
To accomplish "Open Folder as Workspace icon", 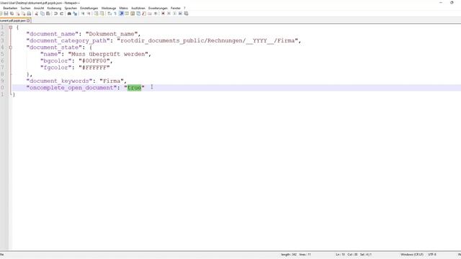I will click(x=150, y=14).
